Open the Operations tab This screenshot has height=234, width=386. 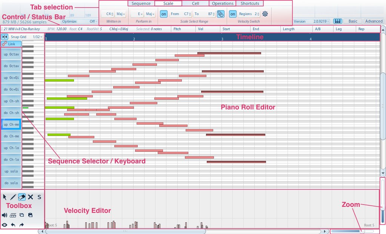point(223,3)
